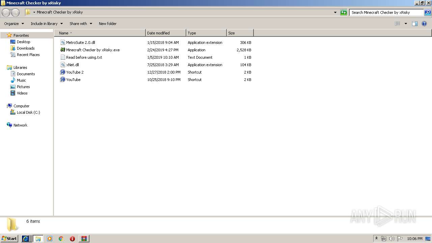Open the WinRAR taskbar icon

tap(84, 239)
